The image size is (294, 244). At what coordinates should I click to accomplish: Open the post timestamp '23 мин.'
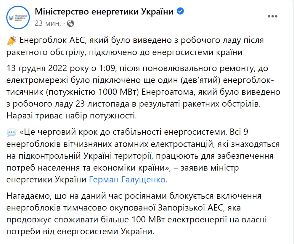(x=48, y=23)
